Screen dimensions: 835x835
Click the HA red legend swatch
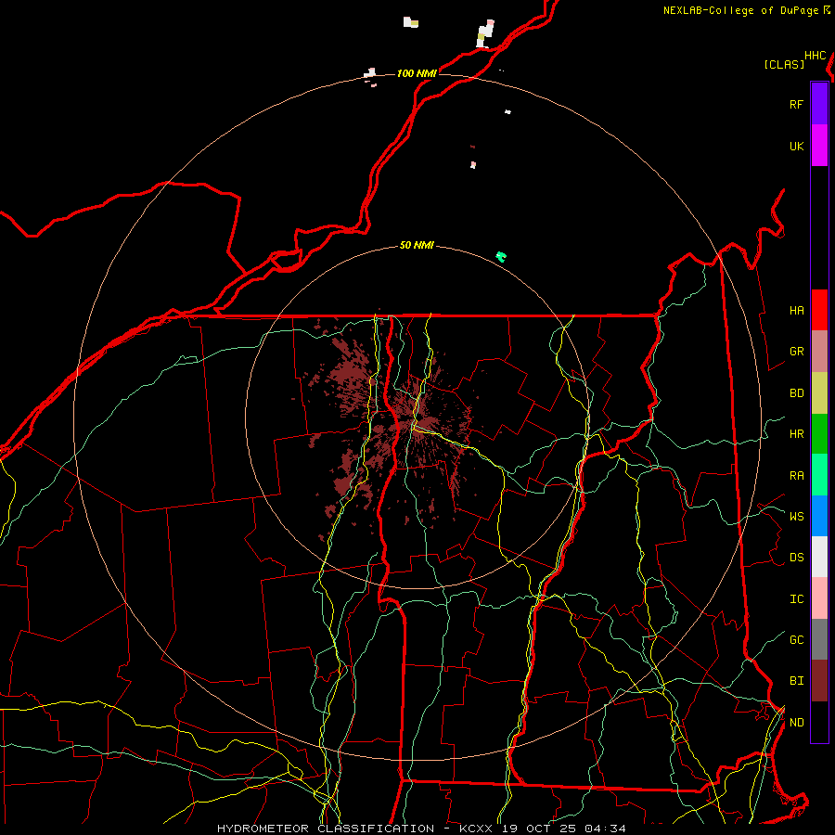(x=819, y=310)
